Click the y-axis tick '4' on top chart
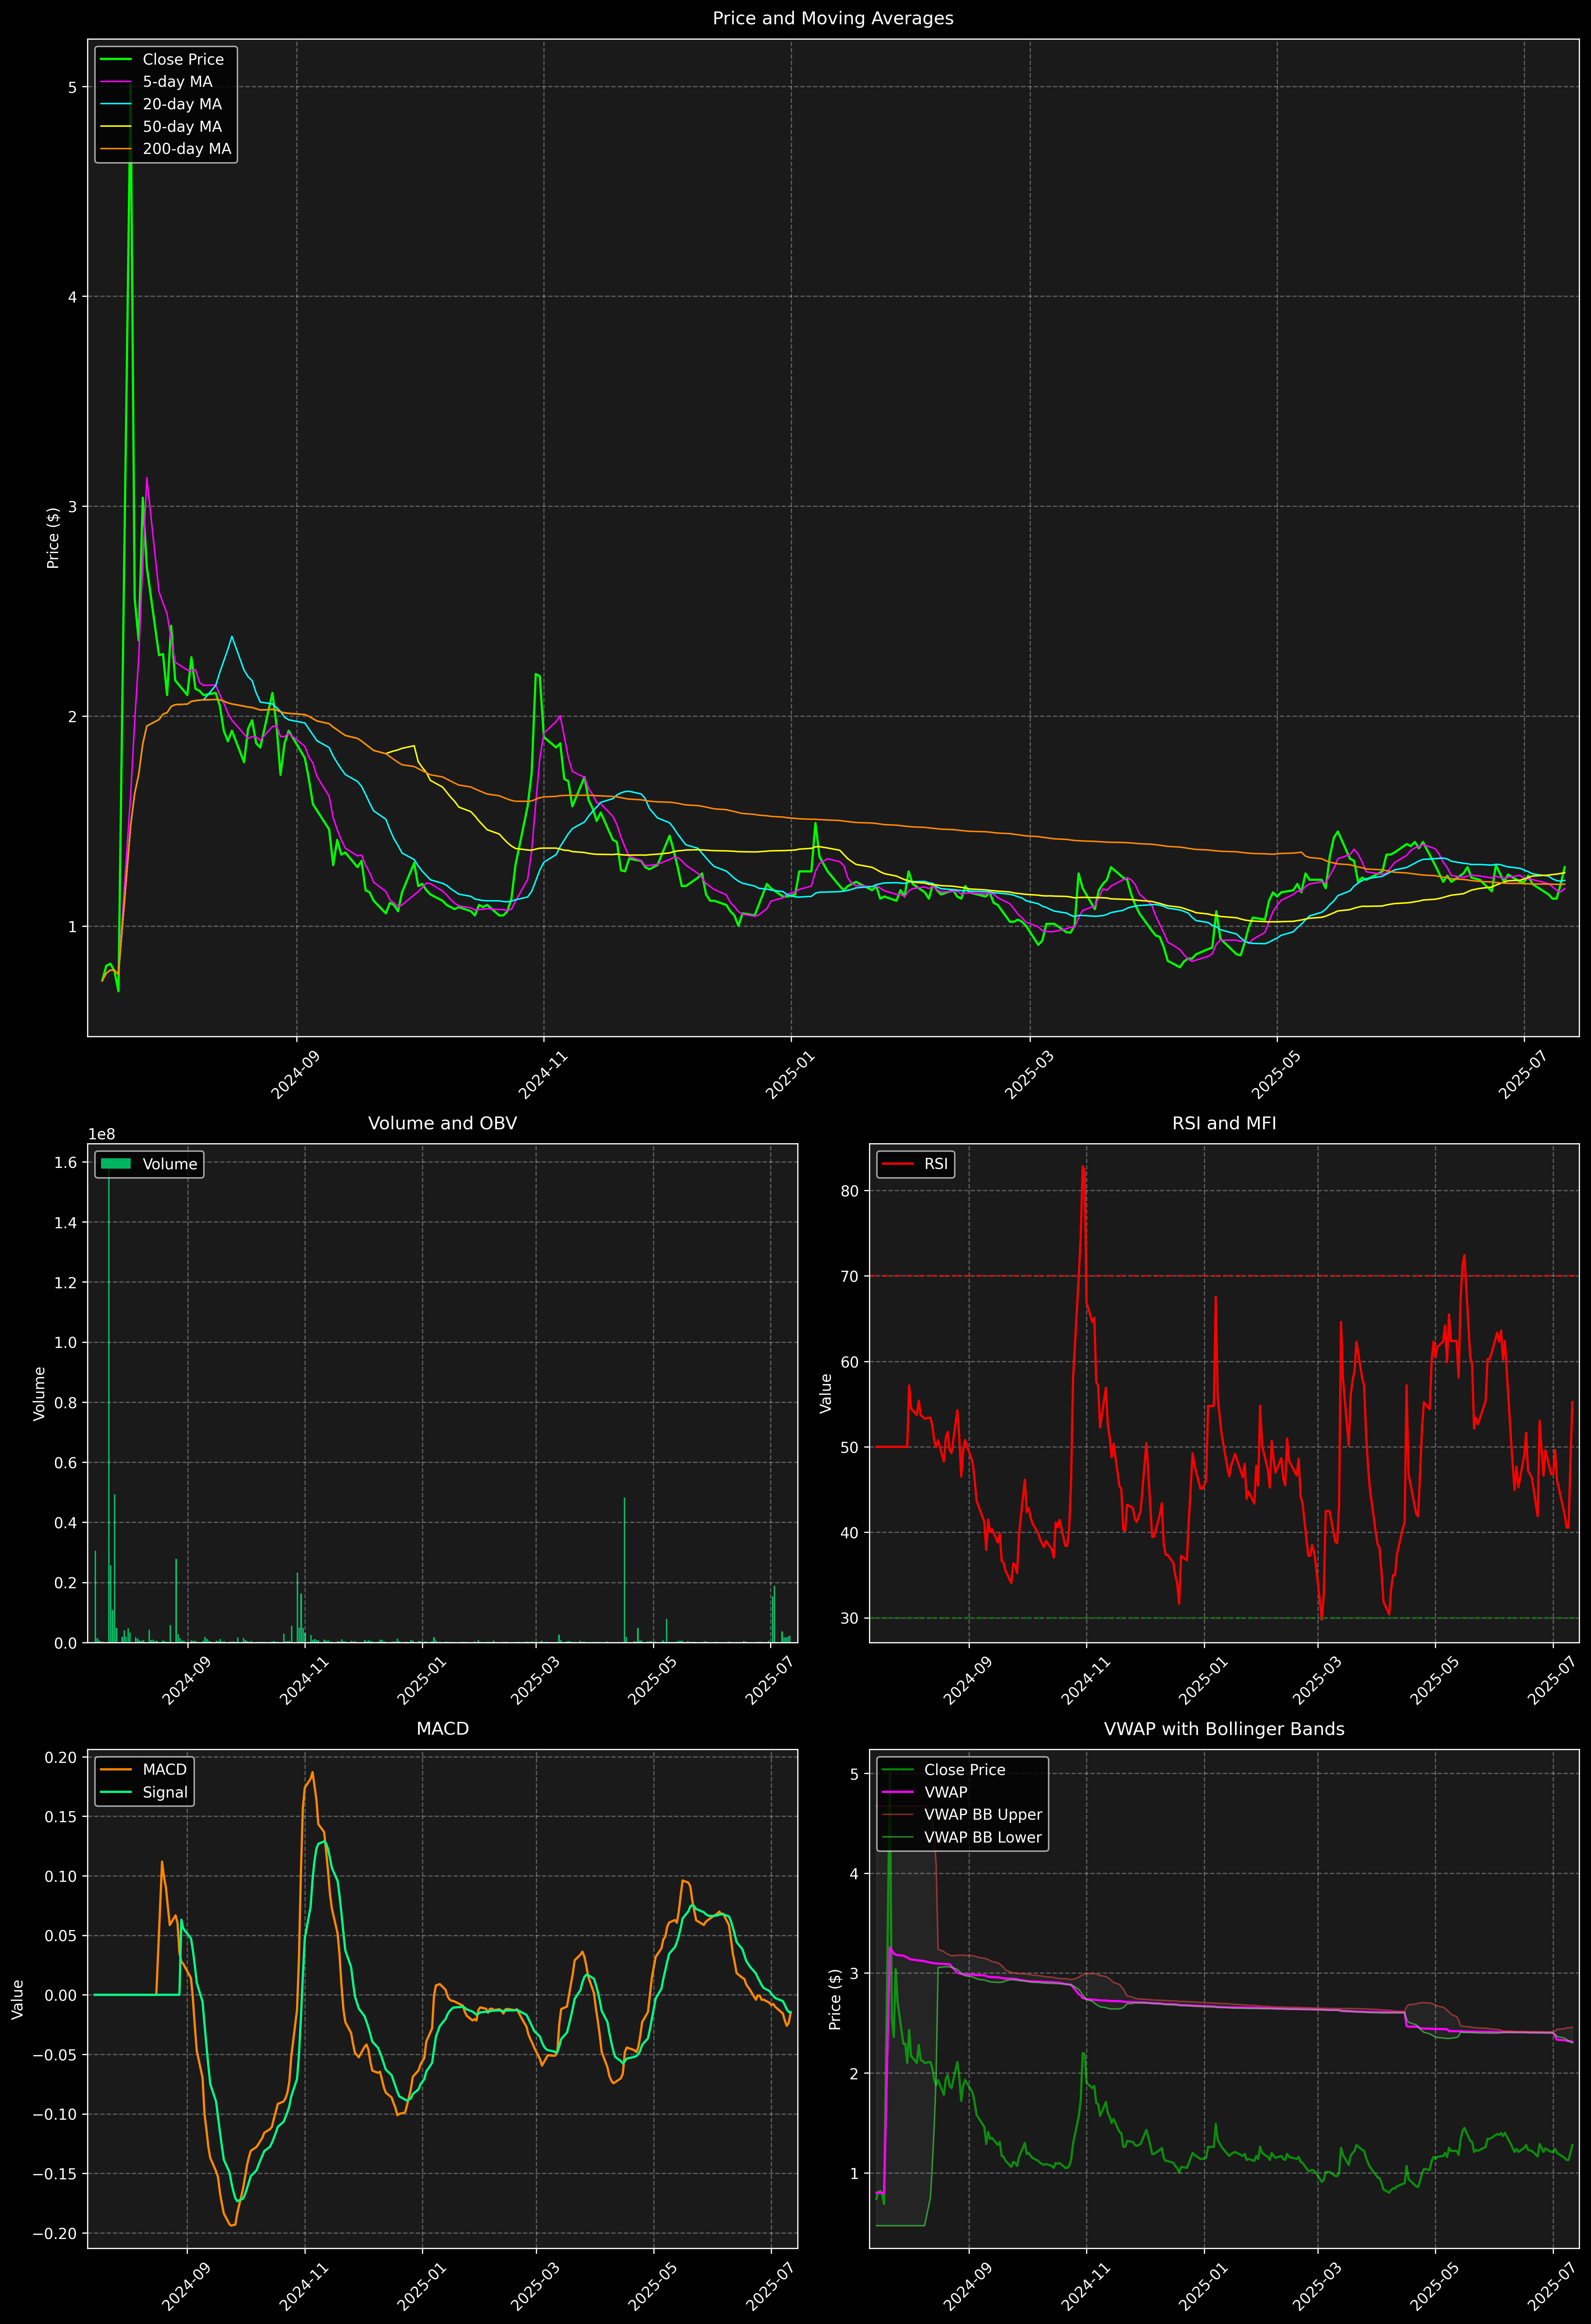Screen dimensions: 1591x2324 [x=72, y=297]
